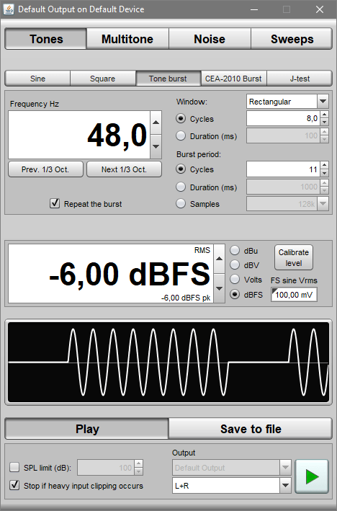This screenshot has width=337, height=511.
Task: Choose burst period Cycles option
Action: coord(181,169)
